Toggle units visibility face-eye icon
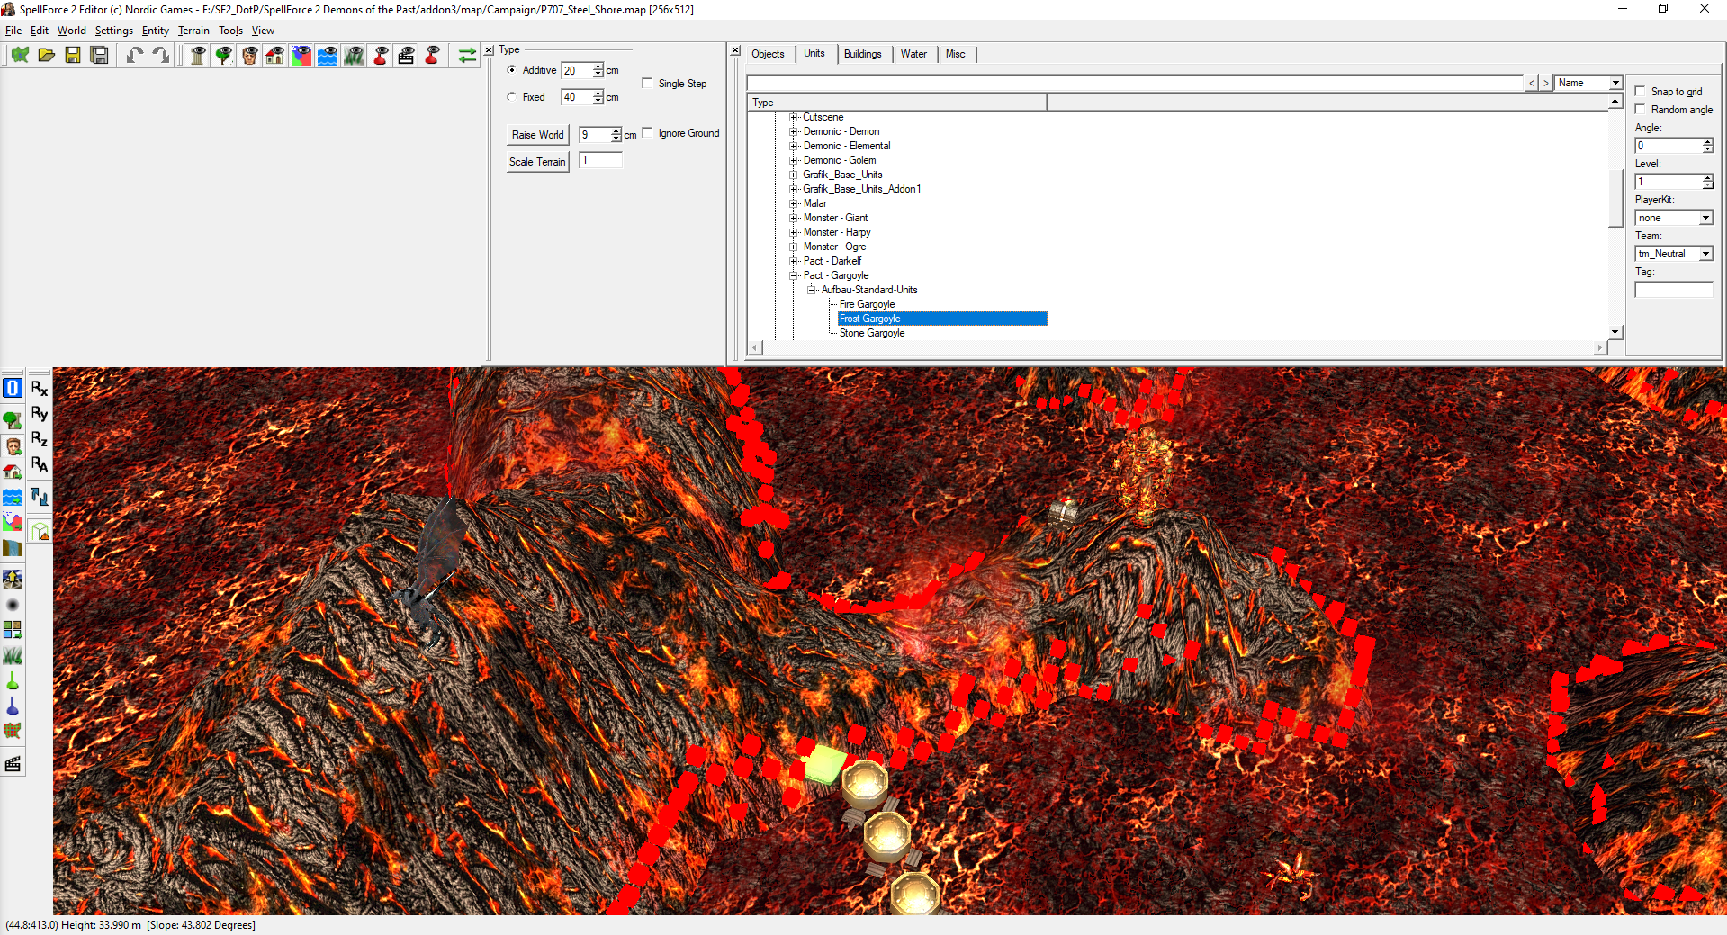The width and height of the screenshot is (1727, 935). click(x=249, y=56)
